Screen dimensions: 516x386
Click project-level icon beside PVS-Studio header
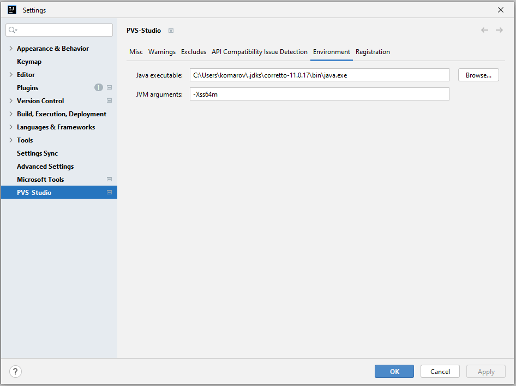pyautogui.click(x=171, y=31)
